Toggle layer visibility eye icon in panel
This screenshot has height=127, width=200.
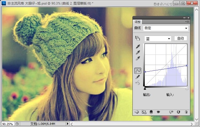tap(158, 112)
